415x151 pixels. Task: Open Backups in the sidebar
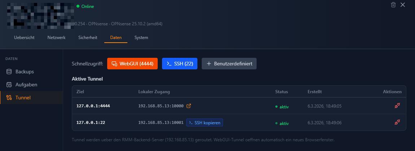click(x=31, y=72)
